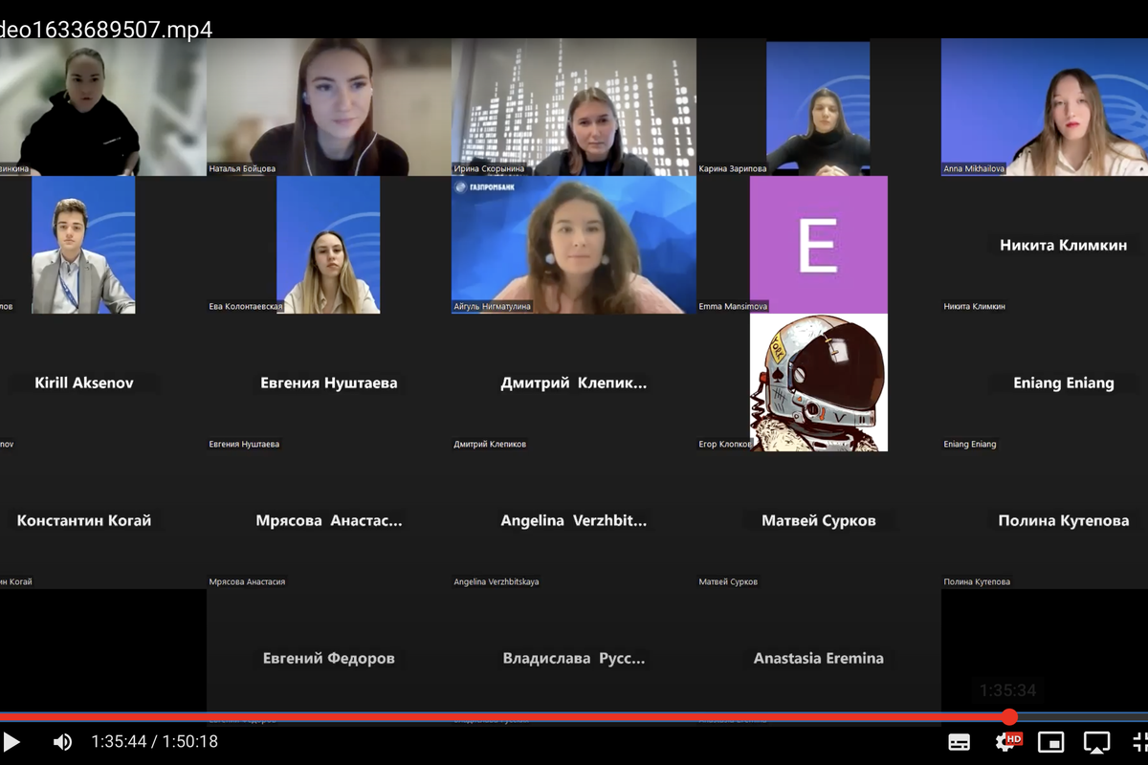Open AirPlay casting options
This screenshot has width=1148, height=765.
[x=1096, y=742]
